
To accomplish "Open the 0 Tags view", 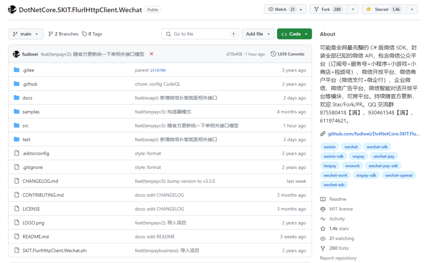I will 92,34.
